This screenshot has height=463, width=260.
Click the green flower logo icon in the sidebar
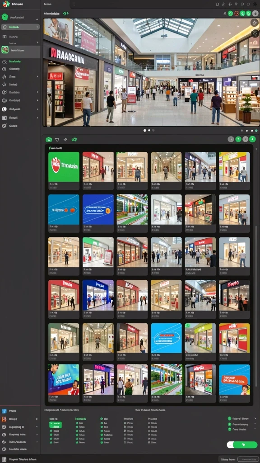coord(5,17)
